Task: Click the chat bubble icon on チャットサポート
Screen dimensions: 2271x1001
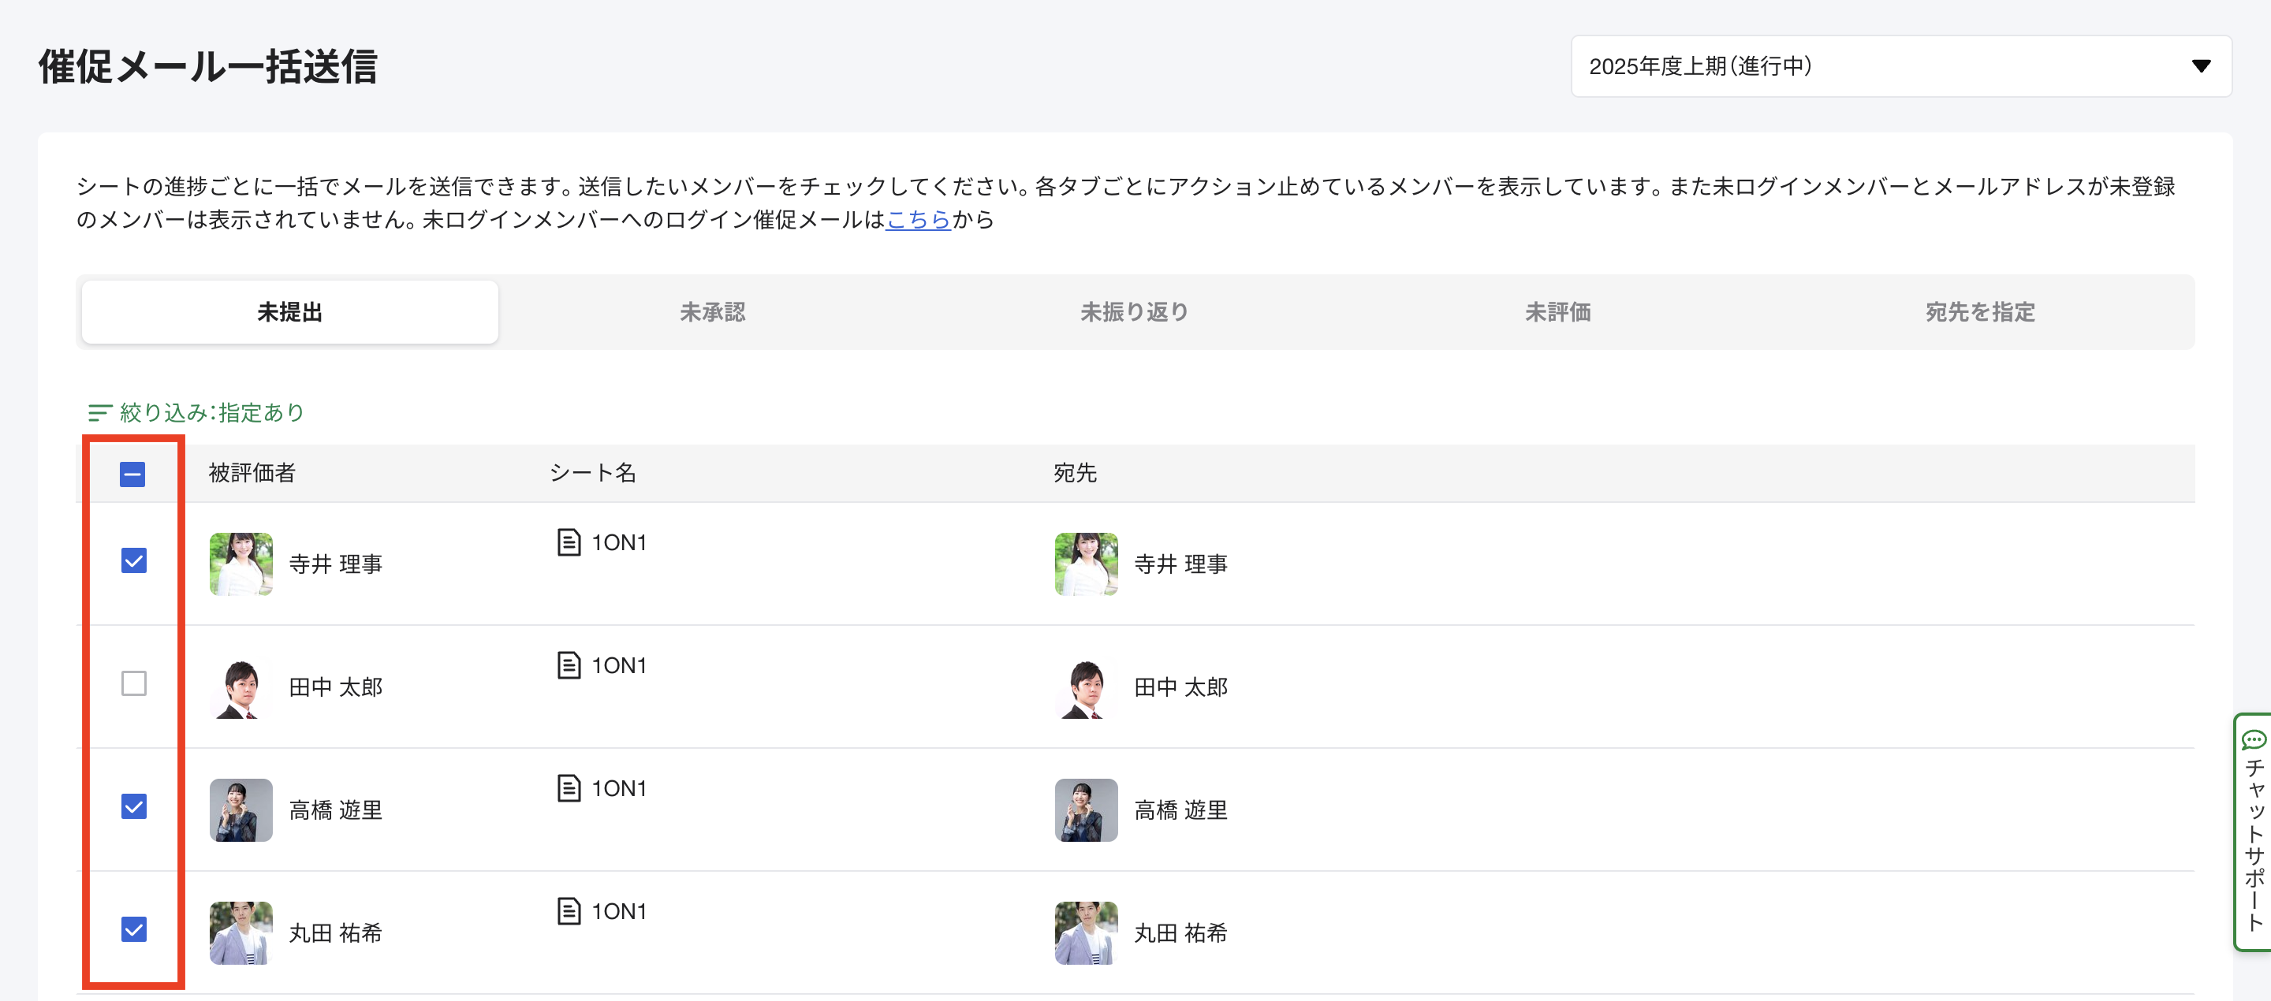Action: tap(2254, 739)
